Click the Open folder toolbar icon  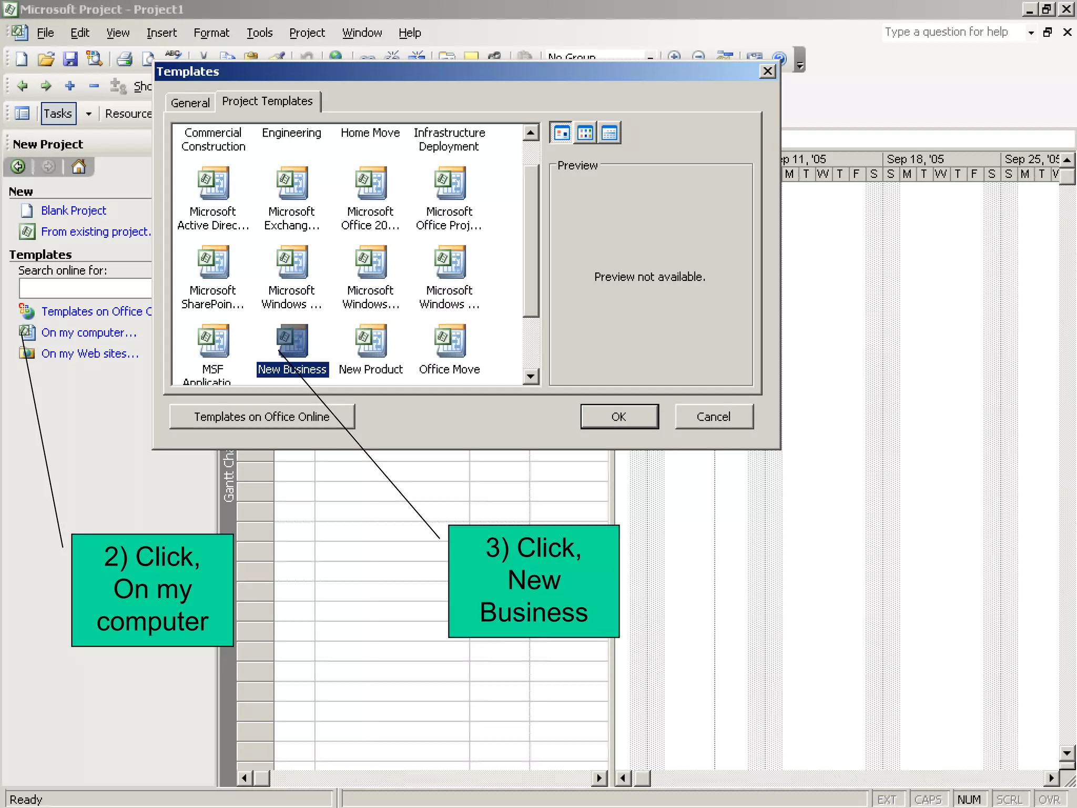pos(46,59)
